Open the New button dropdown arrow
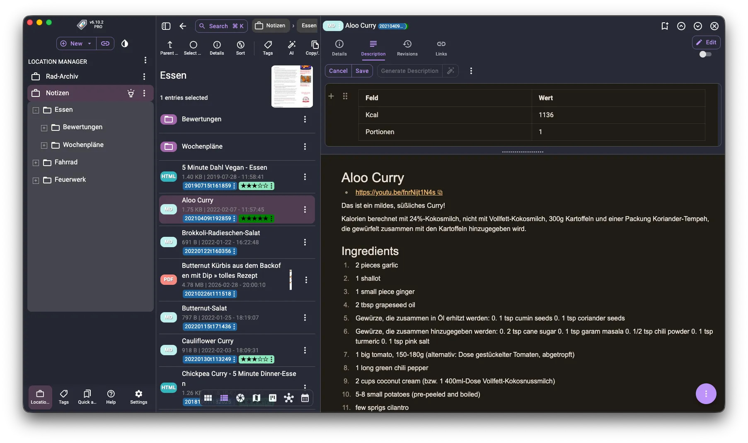This screenshot has height=443, width=748. click(90, 43)
